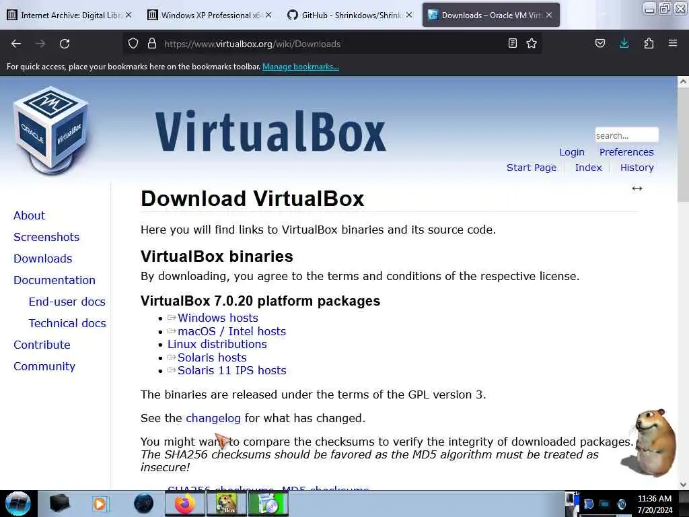Open End-user docs sidebar link
This screenshot has height=517, width=689.
click(x=67, y=302)
